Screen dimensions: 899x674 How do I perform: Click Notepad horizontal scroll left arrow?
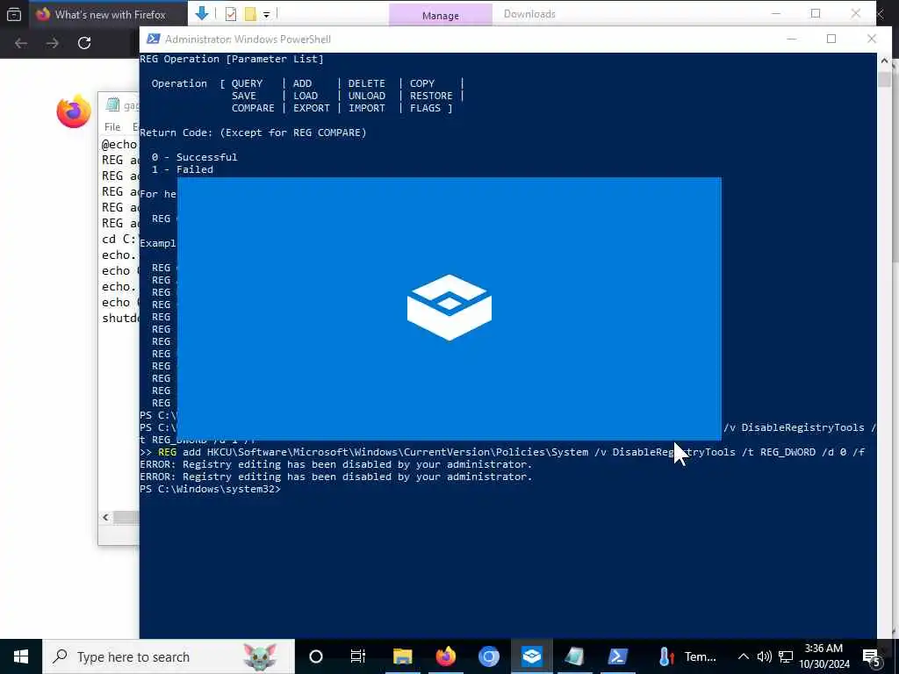click(x=105, y=518)
